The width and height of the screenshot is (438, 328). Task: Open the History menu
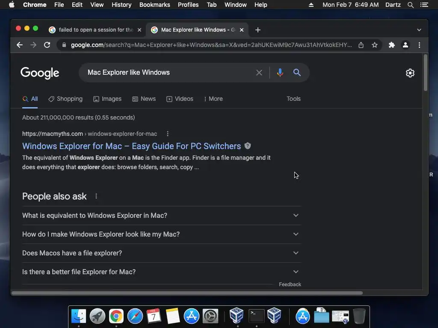121,5
